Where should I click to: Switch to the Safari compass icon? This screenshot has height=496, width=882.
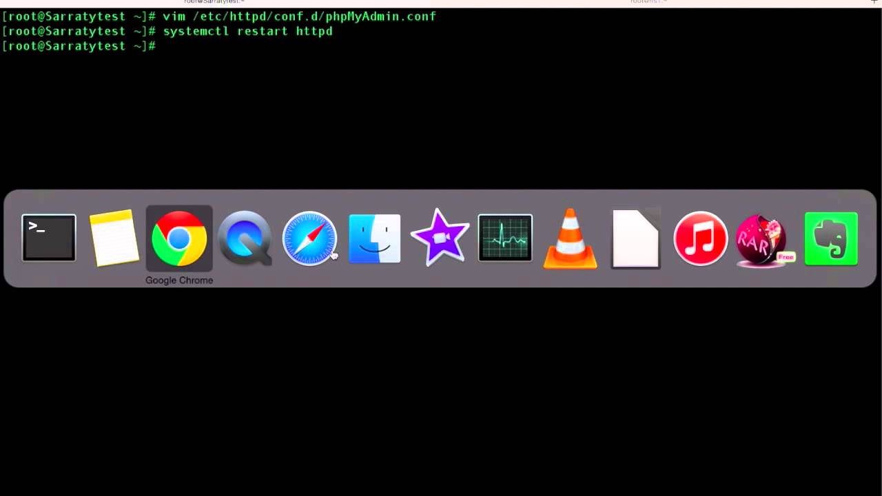click(x=309, y=239)
